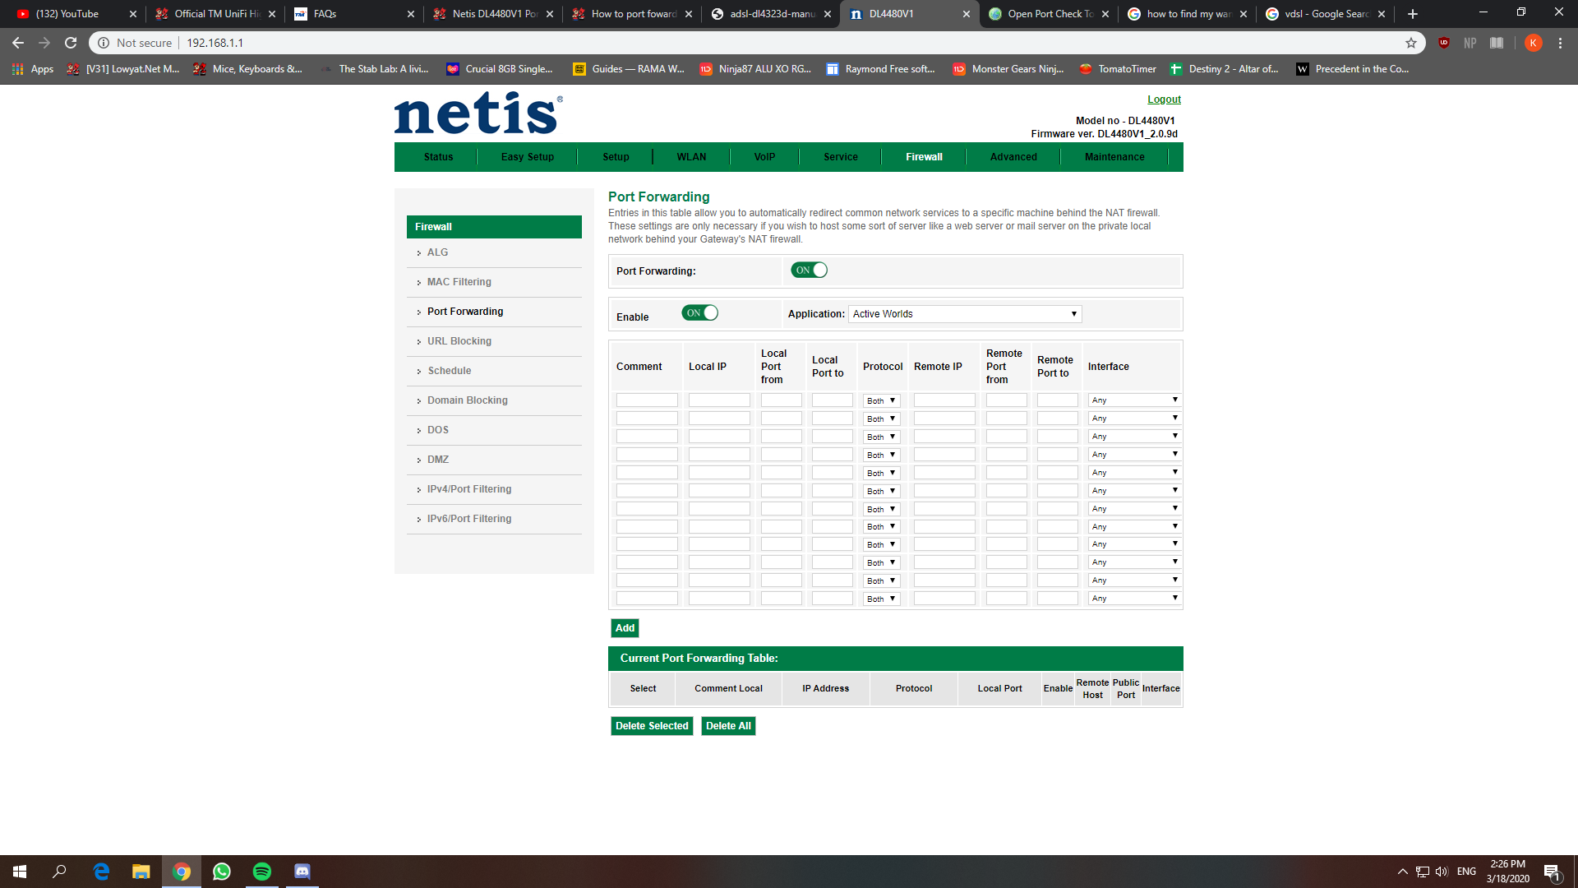Open Discord from the taskbar
Image resolution: width=1578 pixels, height=888 pixels.
click(x=302, y=872)
